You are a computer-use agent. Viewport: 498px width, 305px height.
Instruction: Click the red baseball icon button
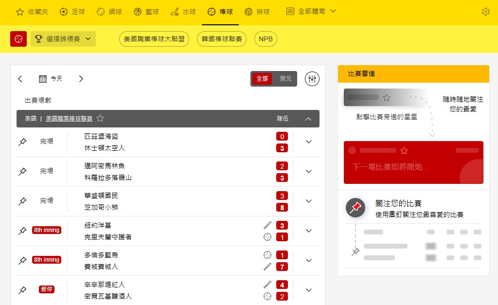click(x=18, y=39)
